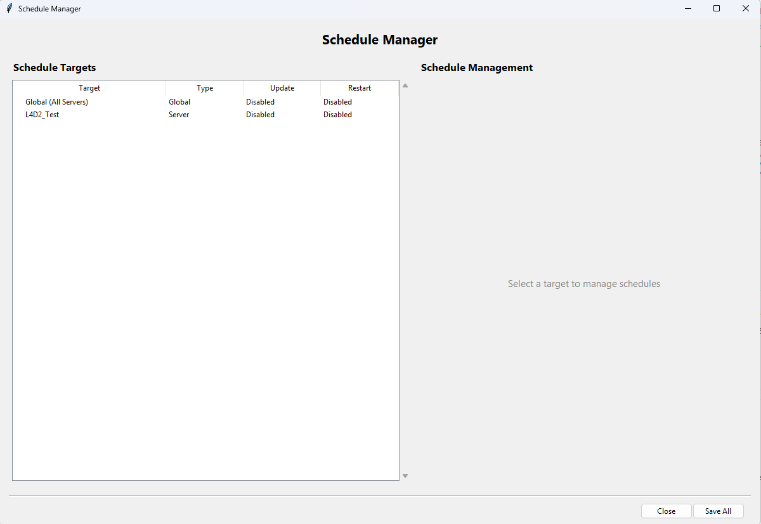The height and width of the screenshot is (524, 761).
Task: Click the feather app icon in title bar
Action: [x=9, y=9]
